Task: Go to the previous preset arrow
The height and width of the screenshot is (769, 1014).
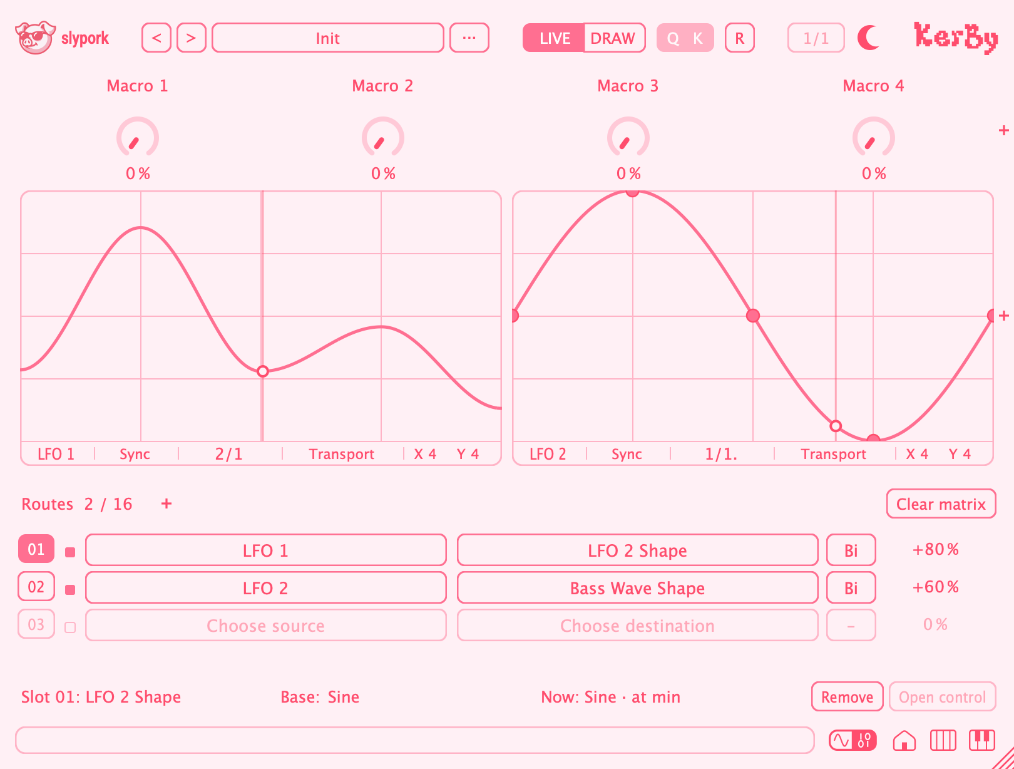Action: pyautogui.click(x=156, y=38)
